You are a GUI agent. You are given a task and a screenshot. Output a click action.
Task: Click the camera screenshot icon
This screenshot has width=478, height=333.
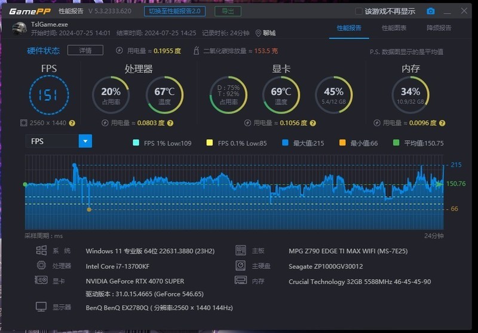(x=430, y=11)
